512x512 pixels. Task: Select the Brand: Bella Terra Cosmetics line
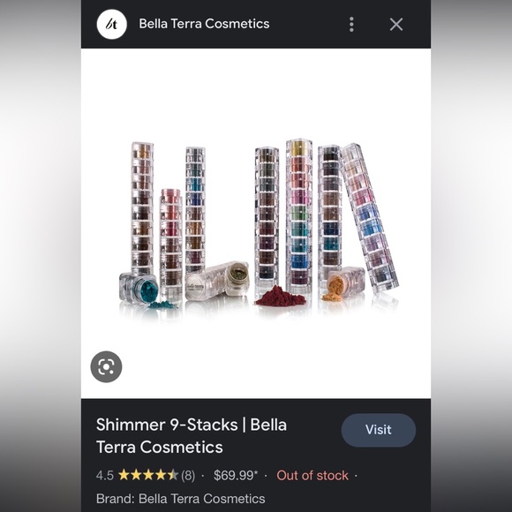(x=181, y=499)
